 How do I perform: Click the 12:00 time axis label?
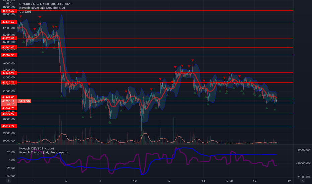229,181
